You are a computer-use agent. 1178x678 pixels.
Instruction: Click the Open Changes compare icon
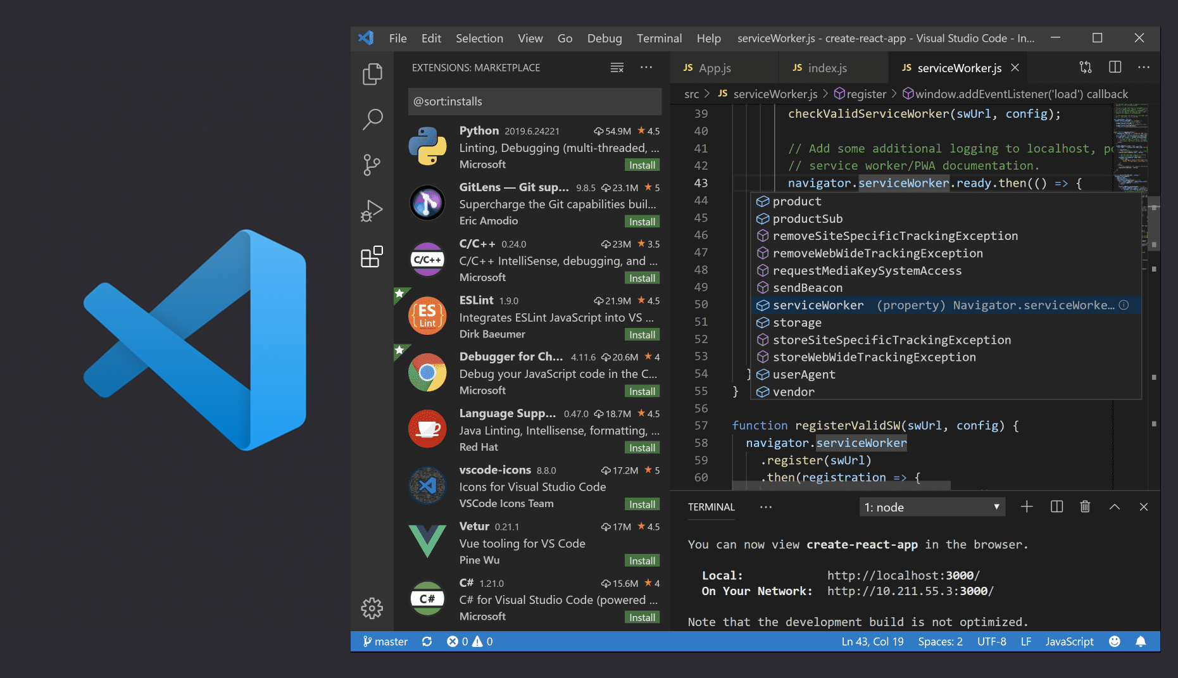1086,67
